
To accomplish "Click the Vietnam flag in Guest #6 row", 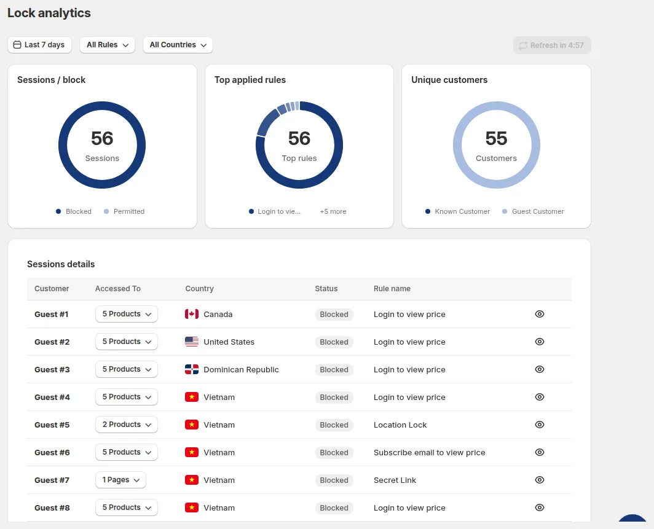I will (x=192, y=452).
